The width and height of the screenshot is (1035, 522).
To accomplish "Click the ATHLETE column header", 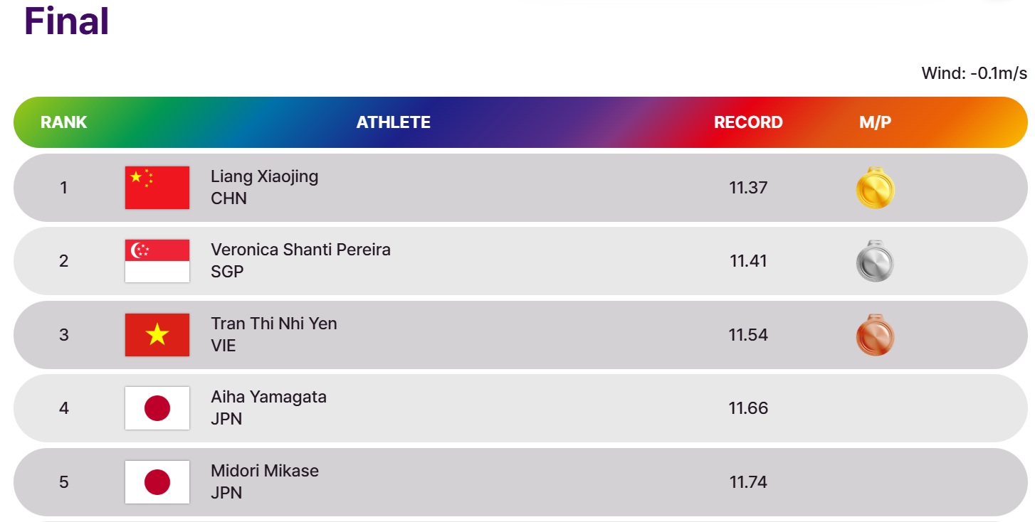I will pyautogui.click(x=394, y=122).
